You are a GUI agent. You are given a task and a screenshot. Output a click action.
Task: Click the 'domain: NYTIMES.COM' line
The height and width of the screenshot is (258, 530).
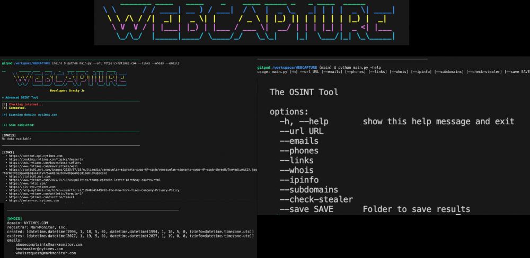point(28,223)
